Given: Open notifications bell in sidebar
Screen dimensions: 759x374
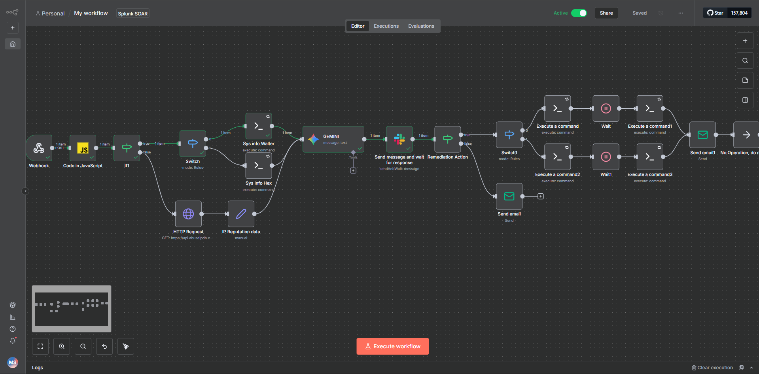Looking at the screenshot, I should coord(13,341).
